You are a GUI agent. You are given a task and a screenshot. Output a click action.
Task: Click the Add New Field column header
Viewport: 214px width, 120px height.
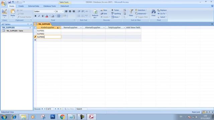133,27
